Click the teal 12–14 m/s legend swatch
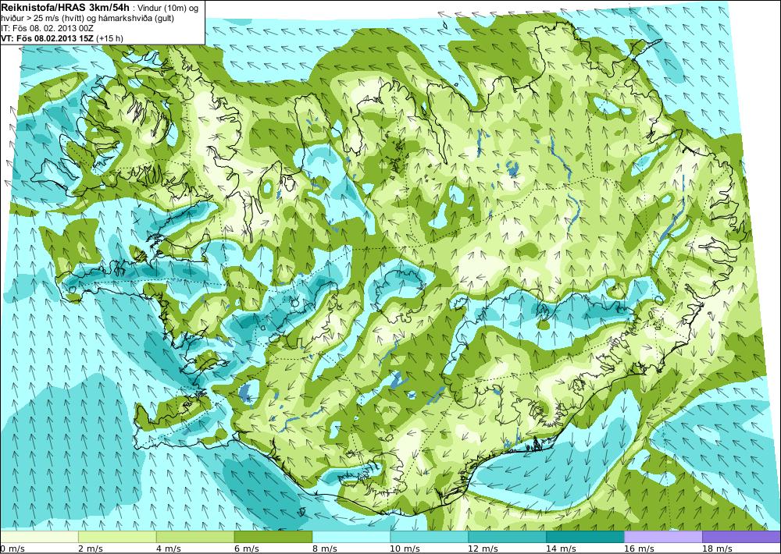This screenshot has width=781, height=554. [507, 537]
